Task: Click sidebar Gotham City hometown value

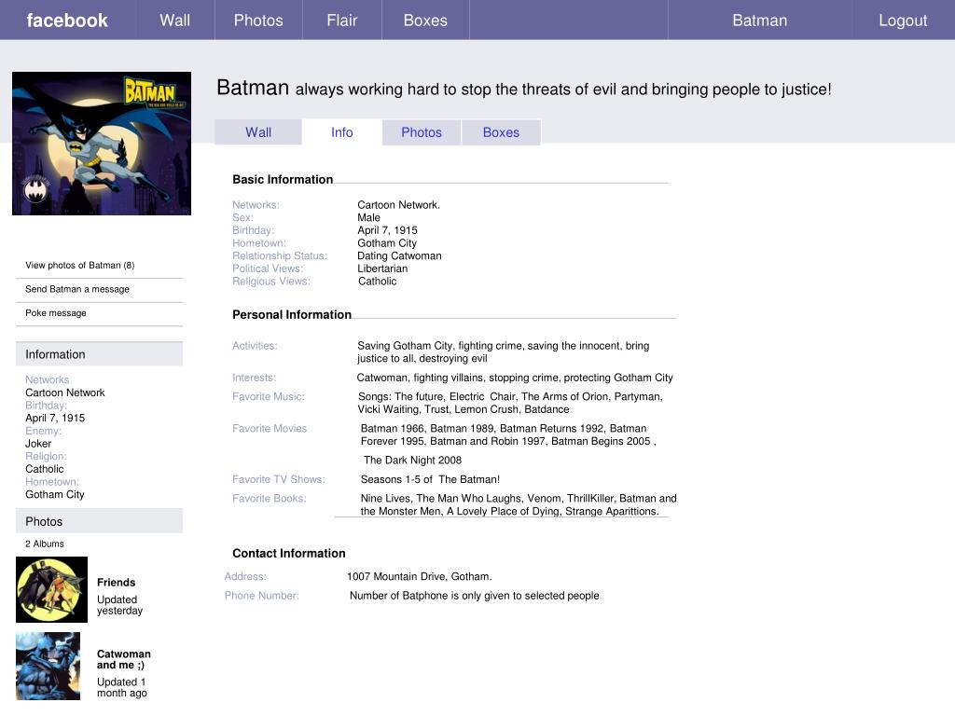Action: [55, 494]
